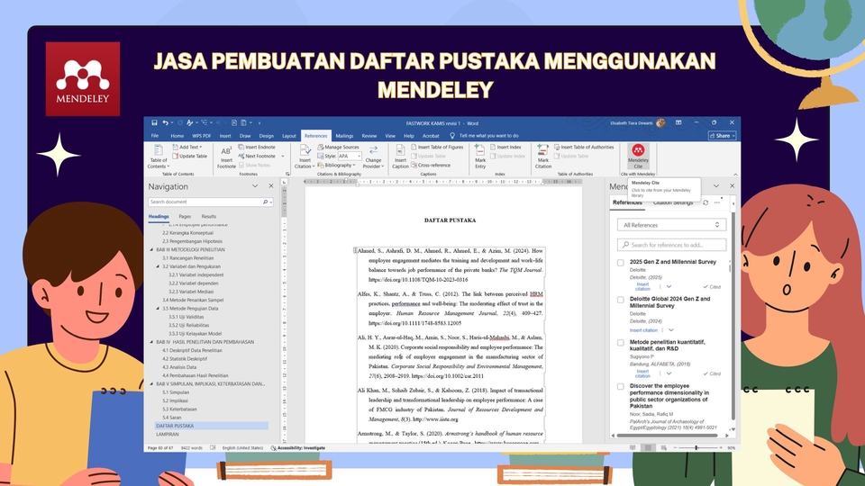
Task: Expand citation options arrow for Deloitte 2024 reference
Action: pos(670,330)
